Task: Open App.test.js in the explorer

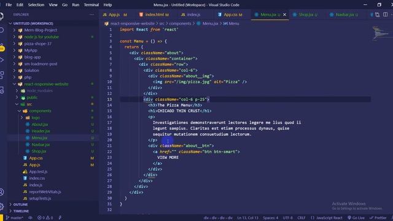Action: click(x=38, y=172)
